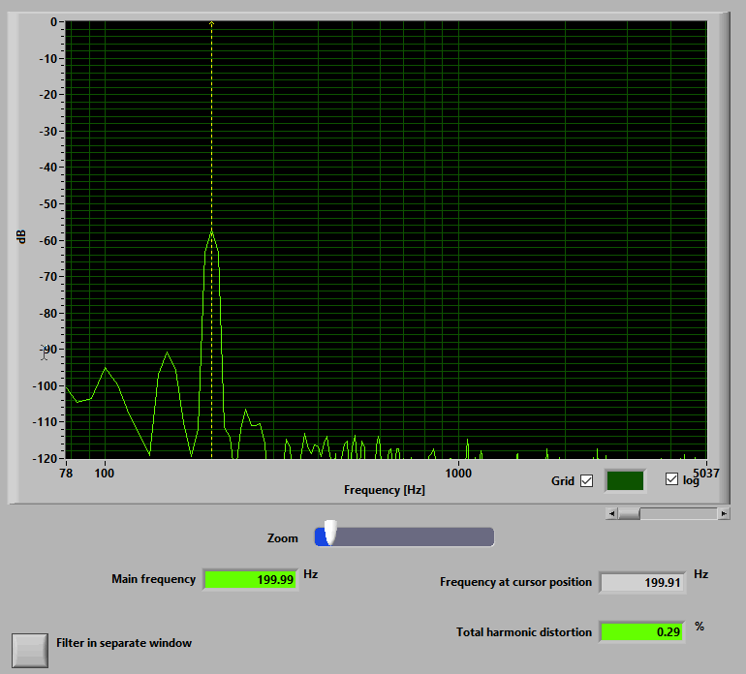This screenshot has width=746, height=674.
Task: Click the y-axis label -60
Action: pos(48,241)
